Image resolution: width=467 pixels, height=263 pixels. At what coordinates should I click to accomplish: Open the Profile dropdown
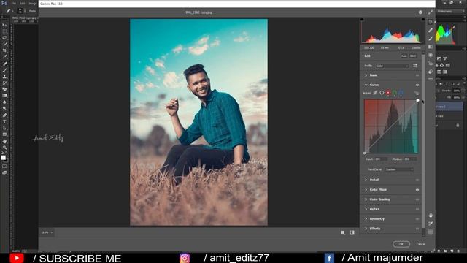click(392, 66)
